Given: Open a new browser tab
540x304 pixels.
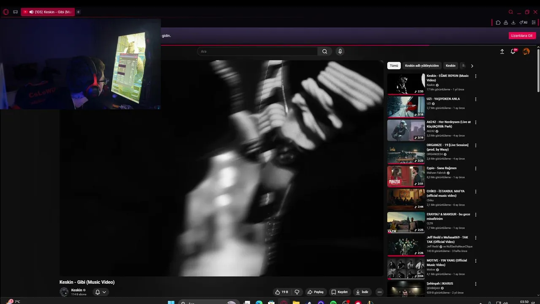Looking at the screenshot, I should (x=78, y=12).
